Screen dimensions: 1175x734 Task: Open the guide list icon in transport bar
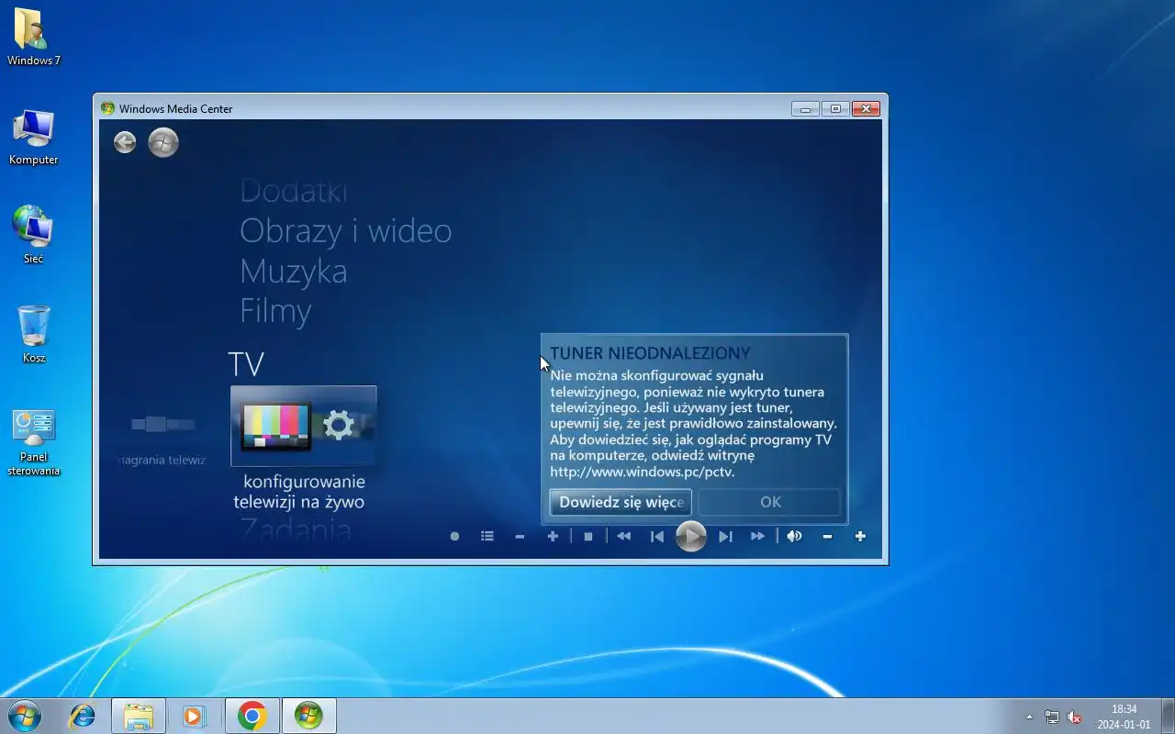click(x=487, y=537)
